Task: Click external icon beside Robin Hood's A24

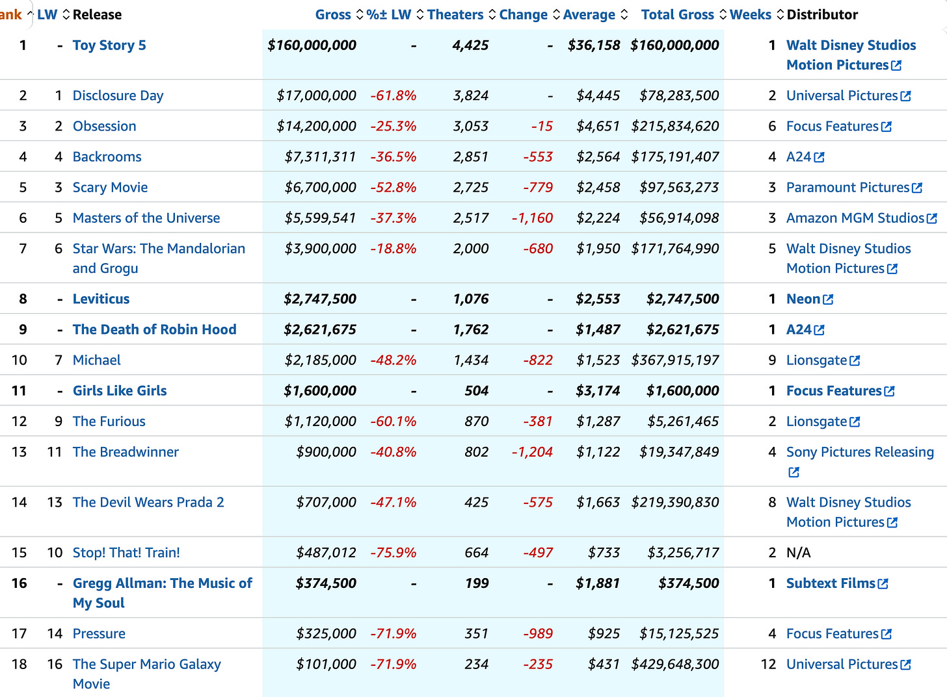Action: (819, 330)
